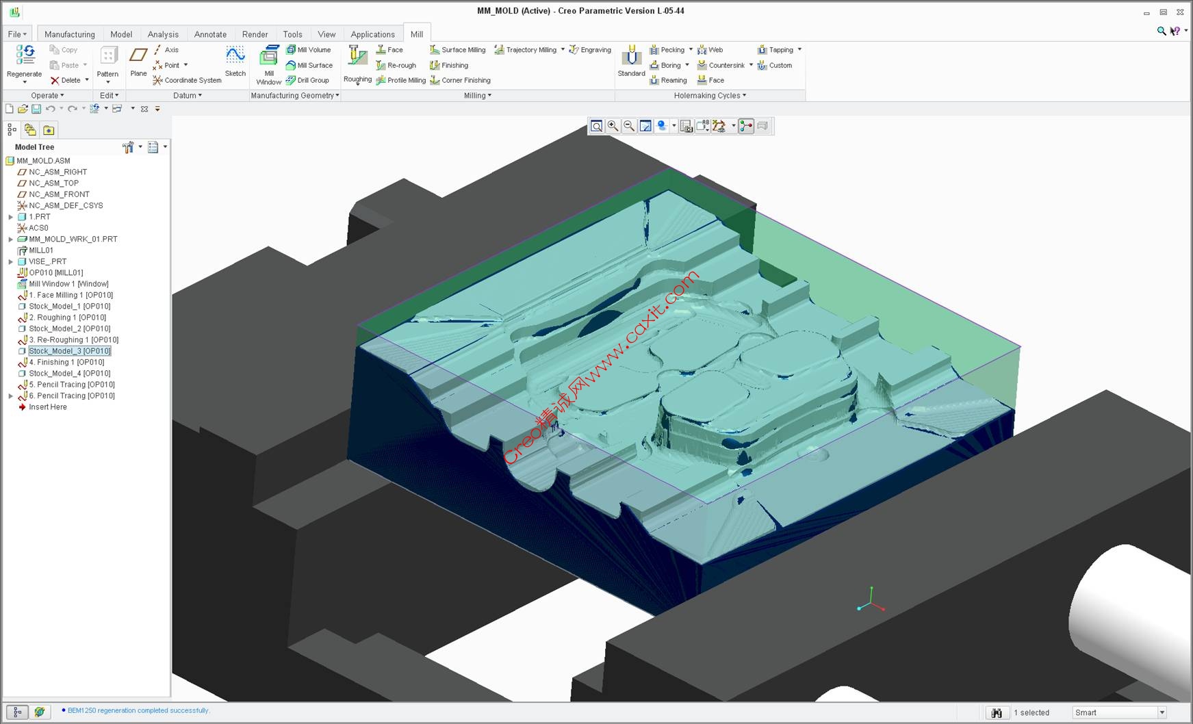
Task: Click the Delete button
Action: [66, 81]
